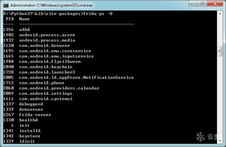The height and width of the screenshot is (147, 226).
Task: Click the scrollbar up arrow
Action: pyautogui.click(x=220, y=14)
